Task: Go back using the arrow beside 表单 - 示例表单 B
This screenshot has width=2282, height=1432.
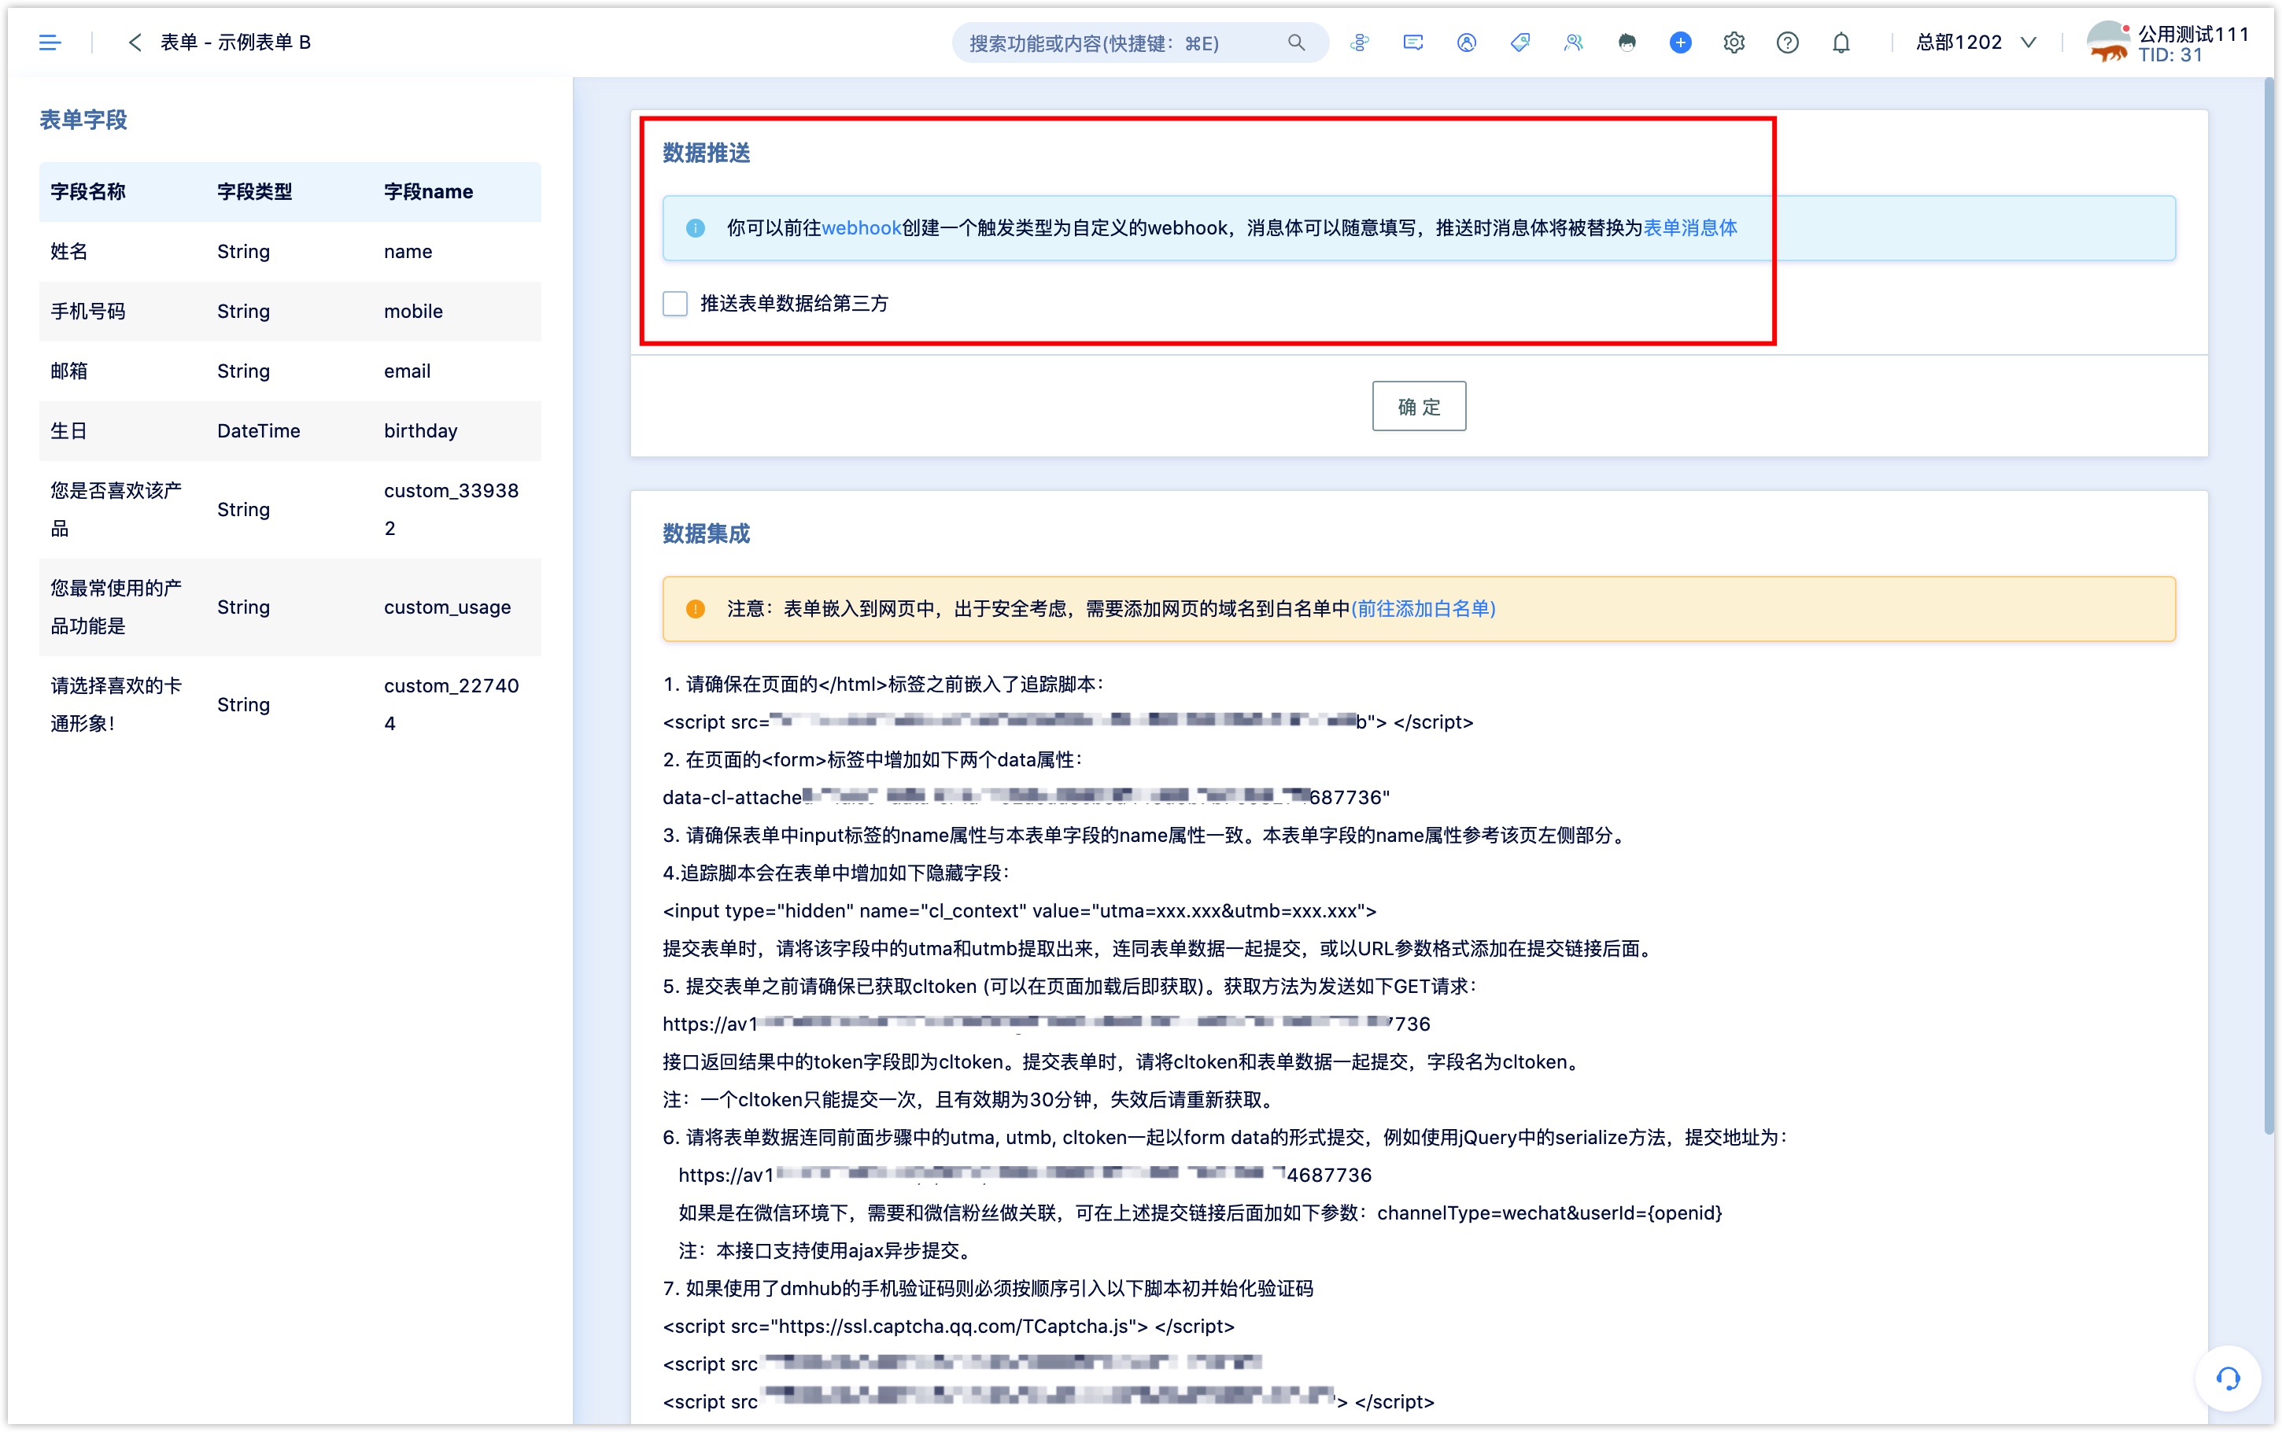Action: click(x=135, y=42)
